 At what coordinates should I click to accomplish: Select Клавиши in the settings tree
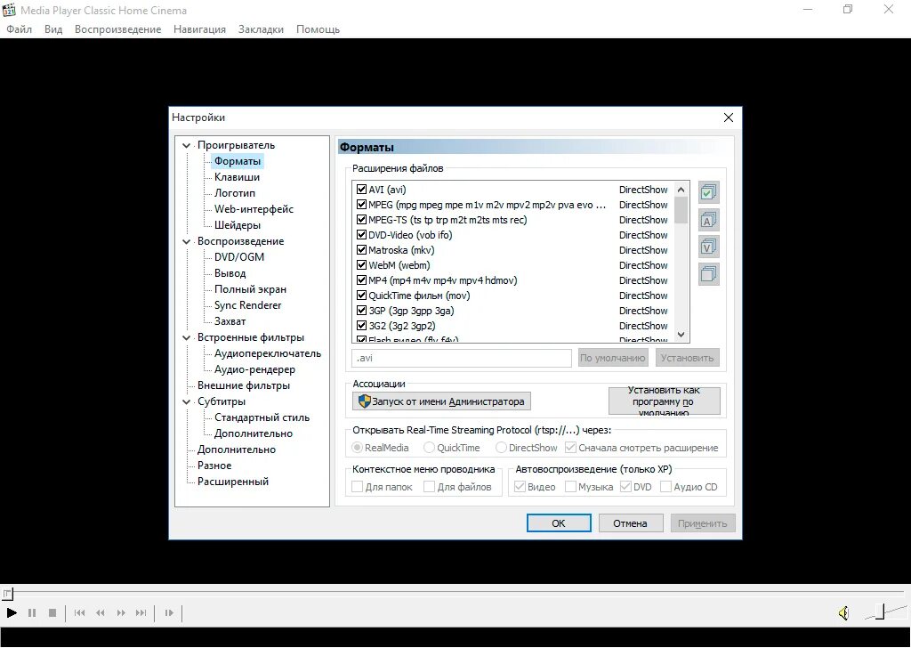(237, 177)
